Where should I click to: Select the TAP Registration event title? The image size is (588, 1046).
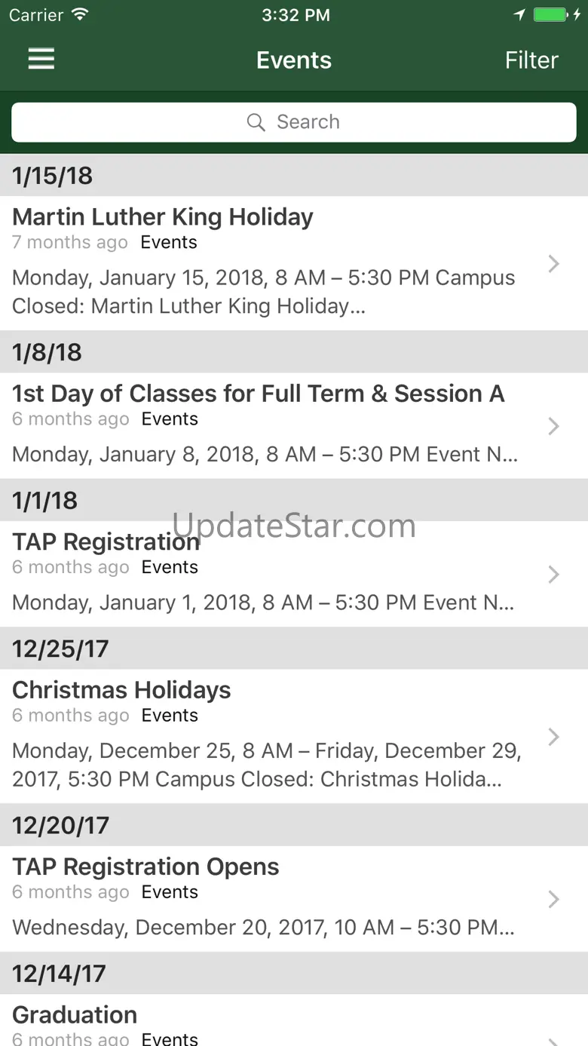(x=106, y=541)
